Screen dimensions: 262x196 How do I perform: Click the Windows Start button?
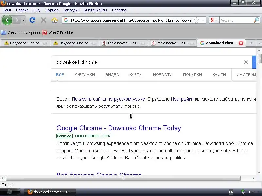pyautogui.click(x=10, y=192)
